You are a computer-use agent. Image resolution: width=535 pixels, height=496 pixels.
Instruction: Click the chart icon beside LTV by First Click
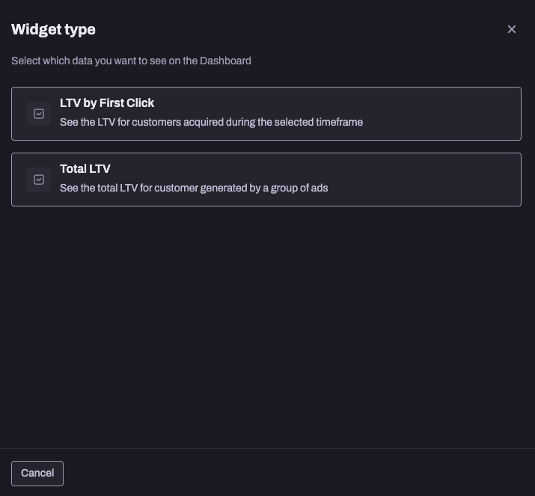pos(39,114)
